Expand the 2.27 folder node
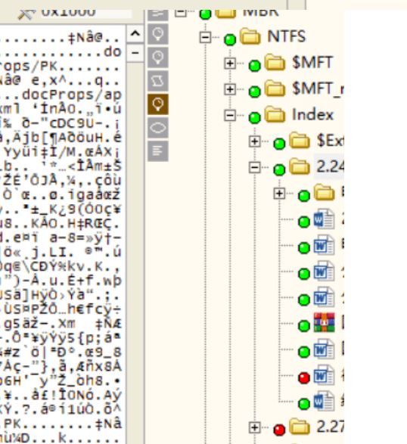This screenshot has height=444, width=407. [x=255, y=427]
